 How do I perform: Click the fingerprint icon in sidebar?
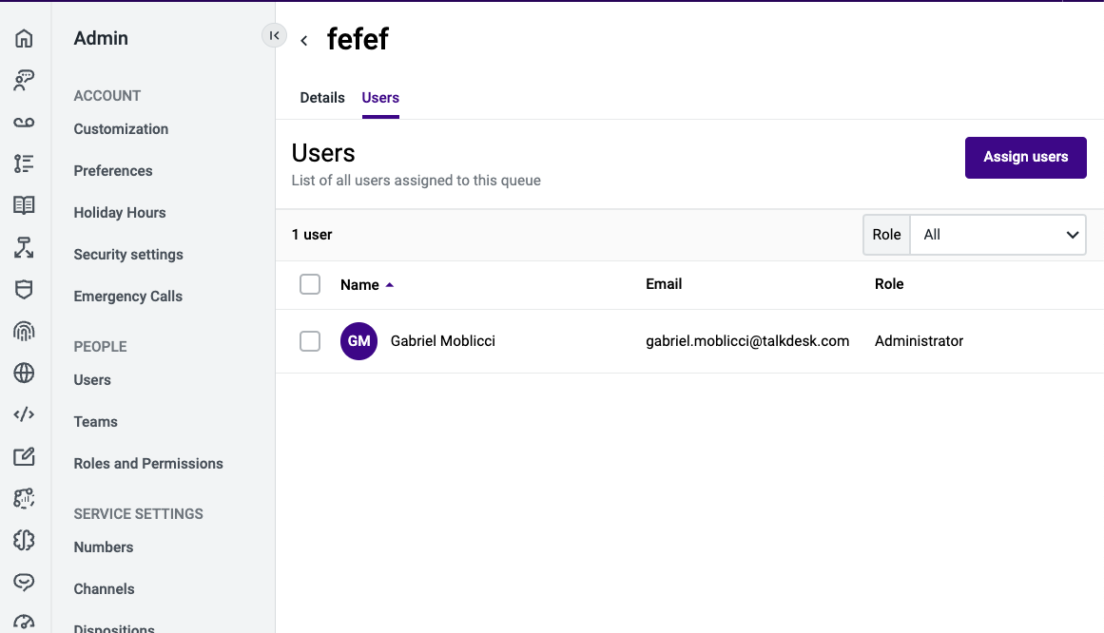coord(24,331)
